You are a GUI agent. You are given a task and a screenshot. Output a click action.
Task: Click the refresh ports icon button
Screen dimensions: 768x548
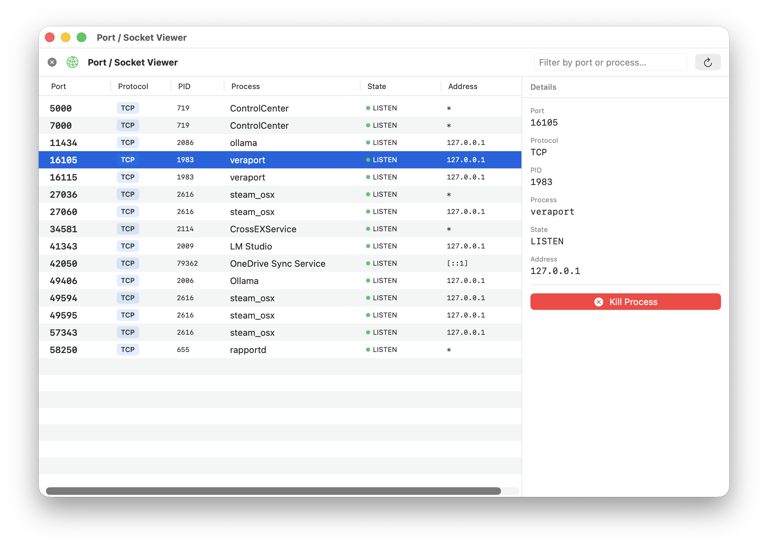708,62
